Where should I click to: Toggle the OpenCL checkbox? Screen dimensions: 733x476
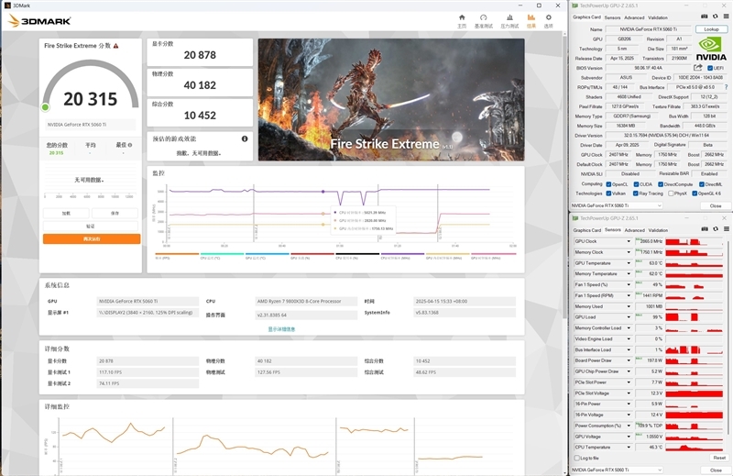[x=608, y=184]
